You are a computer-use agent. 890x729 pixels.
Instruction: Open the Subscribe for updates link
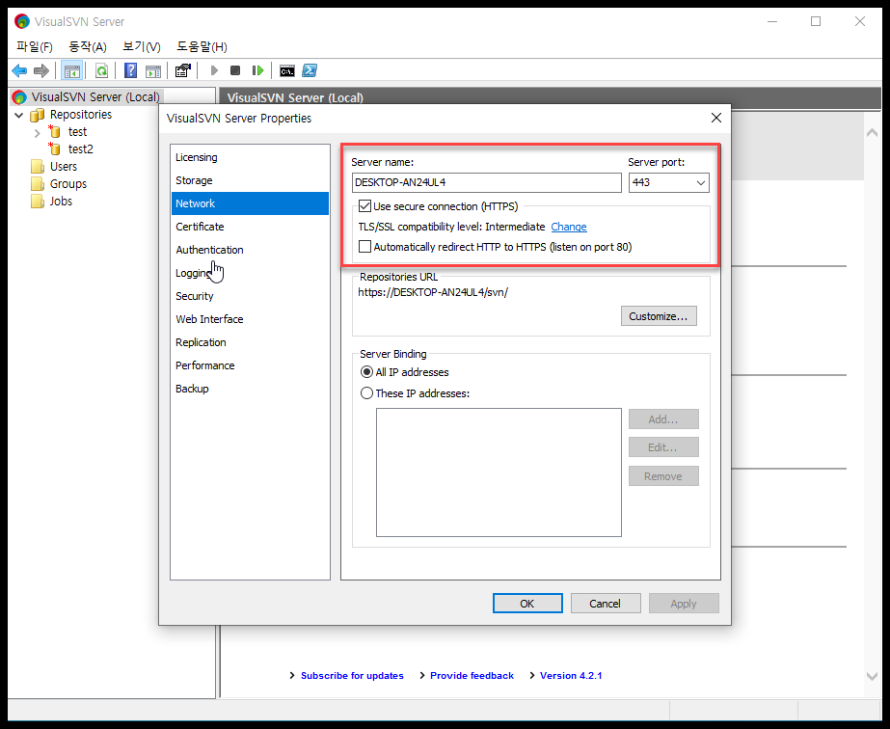352,676
